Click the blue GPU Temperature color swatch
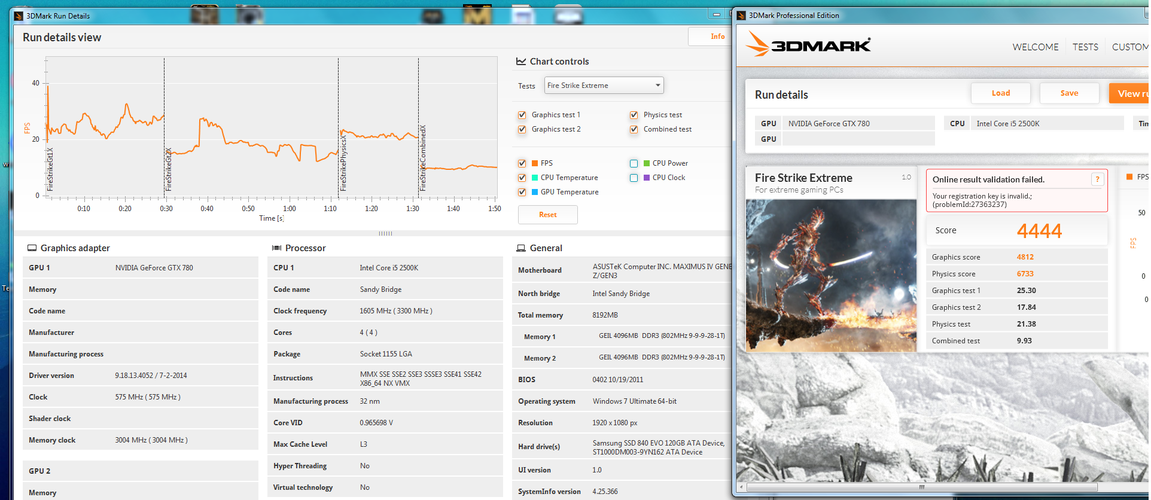This screenshot has width=1151, height=500. (535, 192)
